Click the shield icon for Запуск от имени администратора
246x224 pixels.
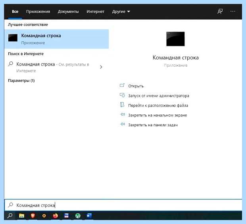pos(122,95)
